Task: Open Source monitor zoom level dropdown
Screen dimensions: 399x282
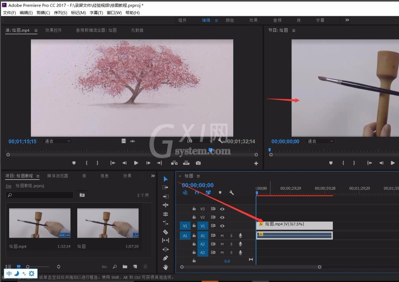Action: [x=57, y=141]
